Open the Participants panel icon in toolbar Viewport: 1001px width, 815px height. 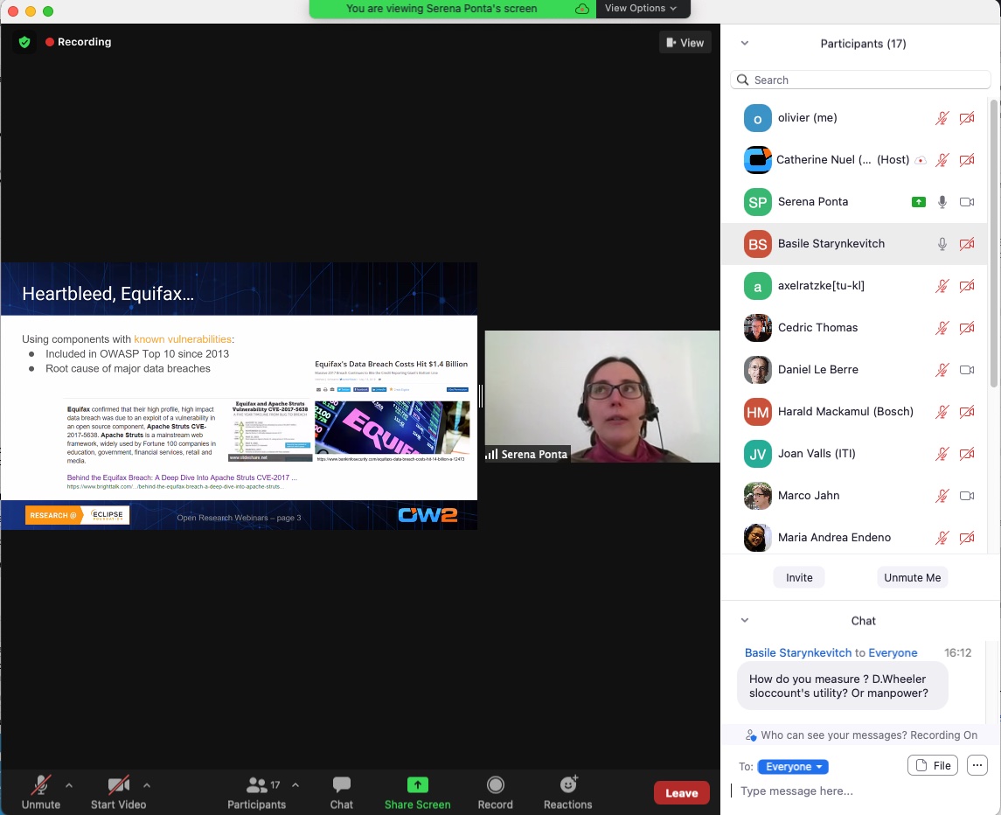(x=257, y=784)
